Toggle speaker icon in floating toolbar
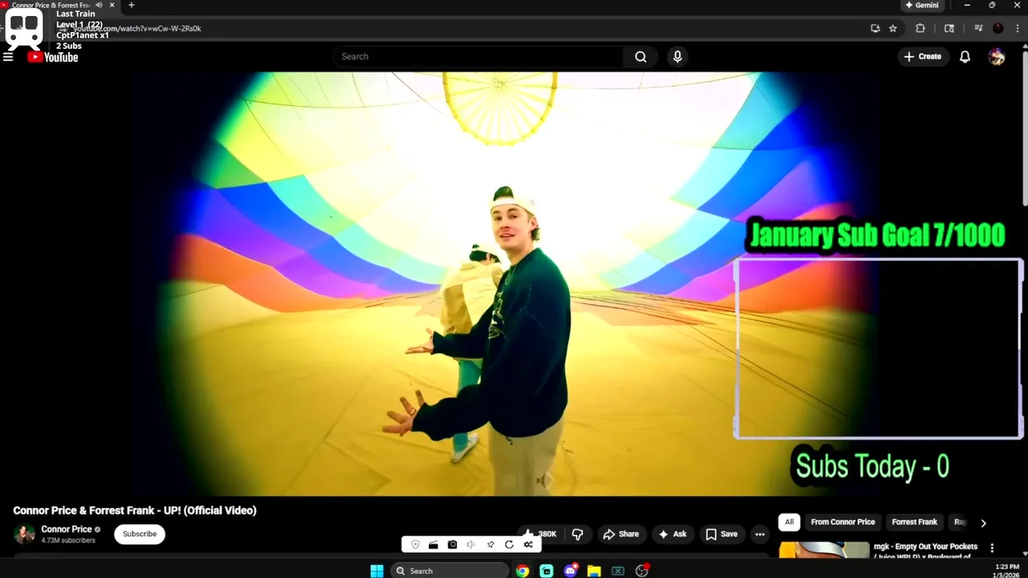The image size is (1028, 578). tap(471, 544)
